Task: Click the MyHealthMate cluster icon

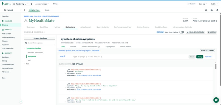Action: (x=26, y=21)
